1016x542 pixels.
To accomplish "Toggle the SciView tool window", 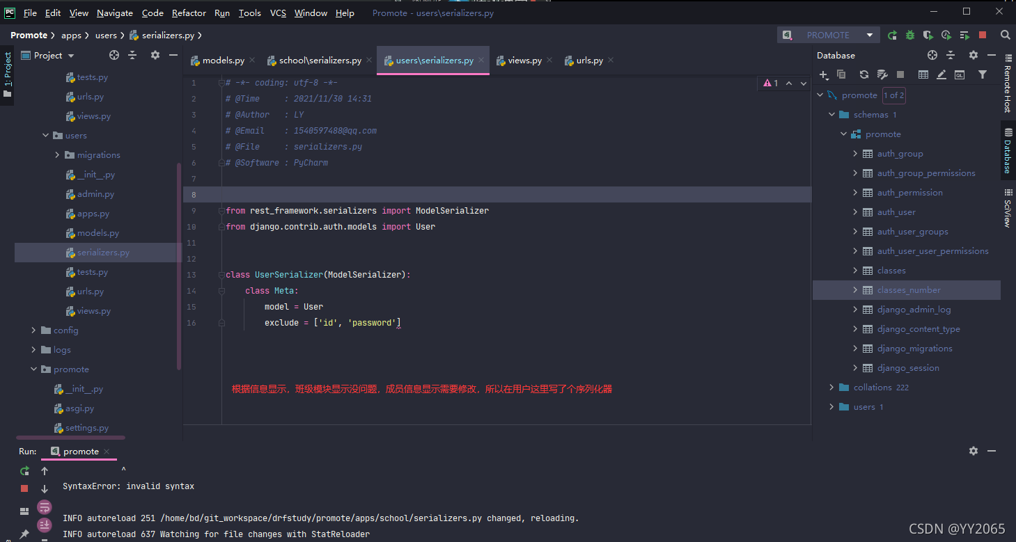I will 1008,208.
